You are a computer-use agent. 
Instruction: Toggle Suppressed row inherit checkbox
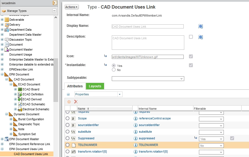[x=232, y=138]
